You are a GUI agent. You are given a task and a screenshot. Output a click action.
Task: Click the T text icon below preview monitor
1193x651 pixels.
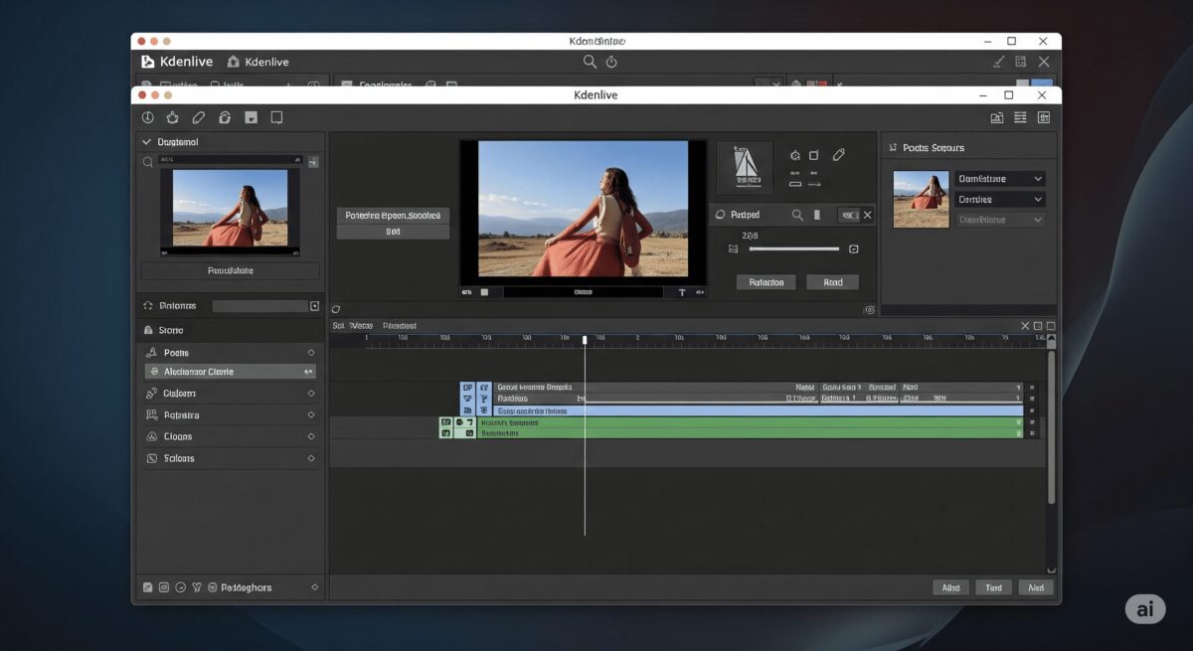(x=682, y=292)
